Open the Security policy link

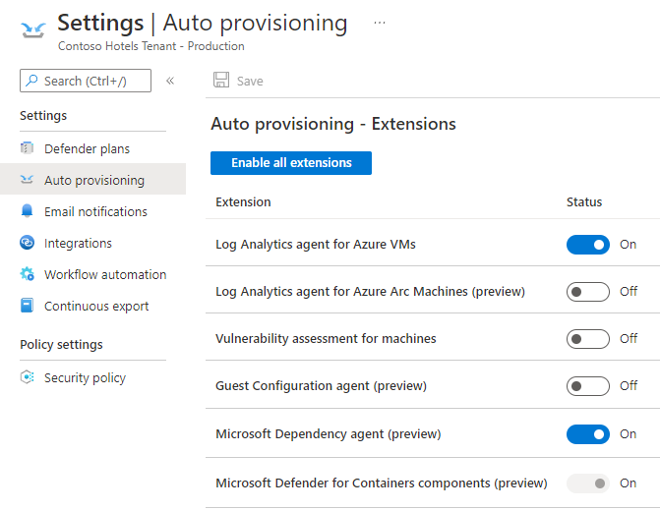pyautogui.click(x=85, y=377)
